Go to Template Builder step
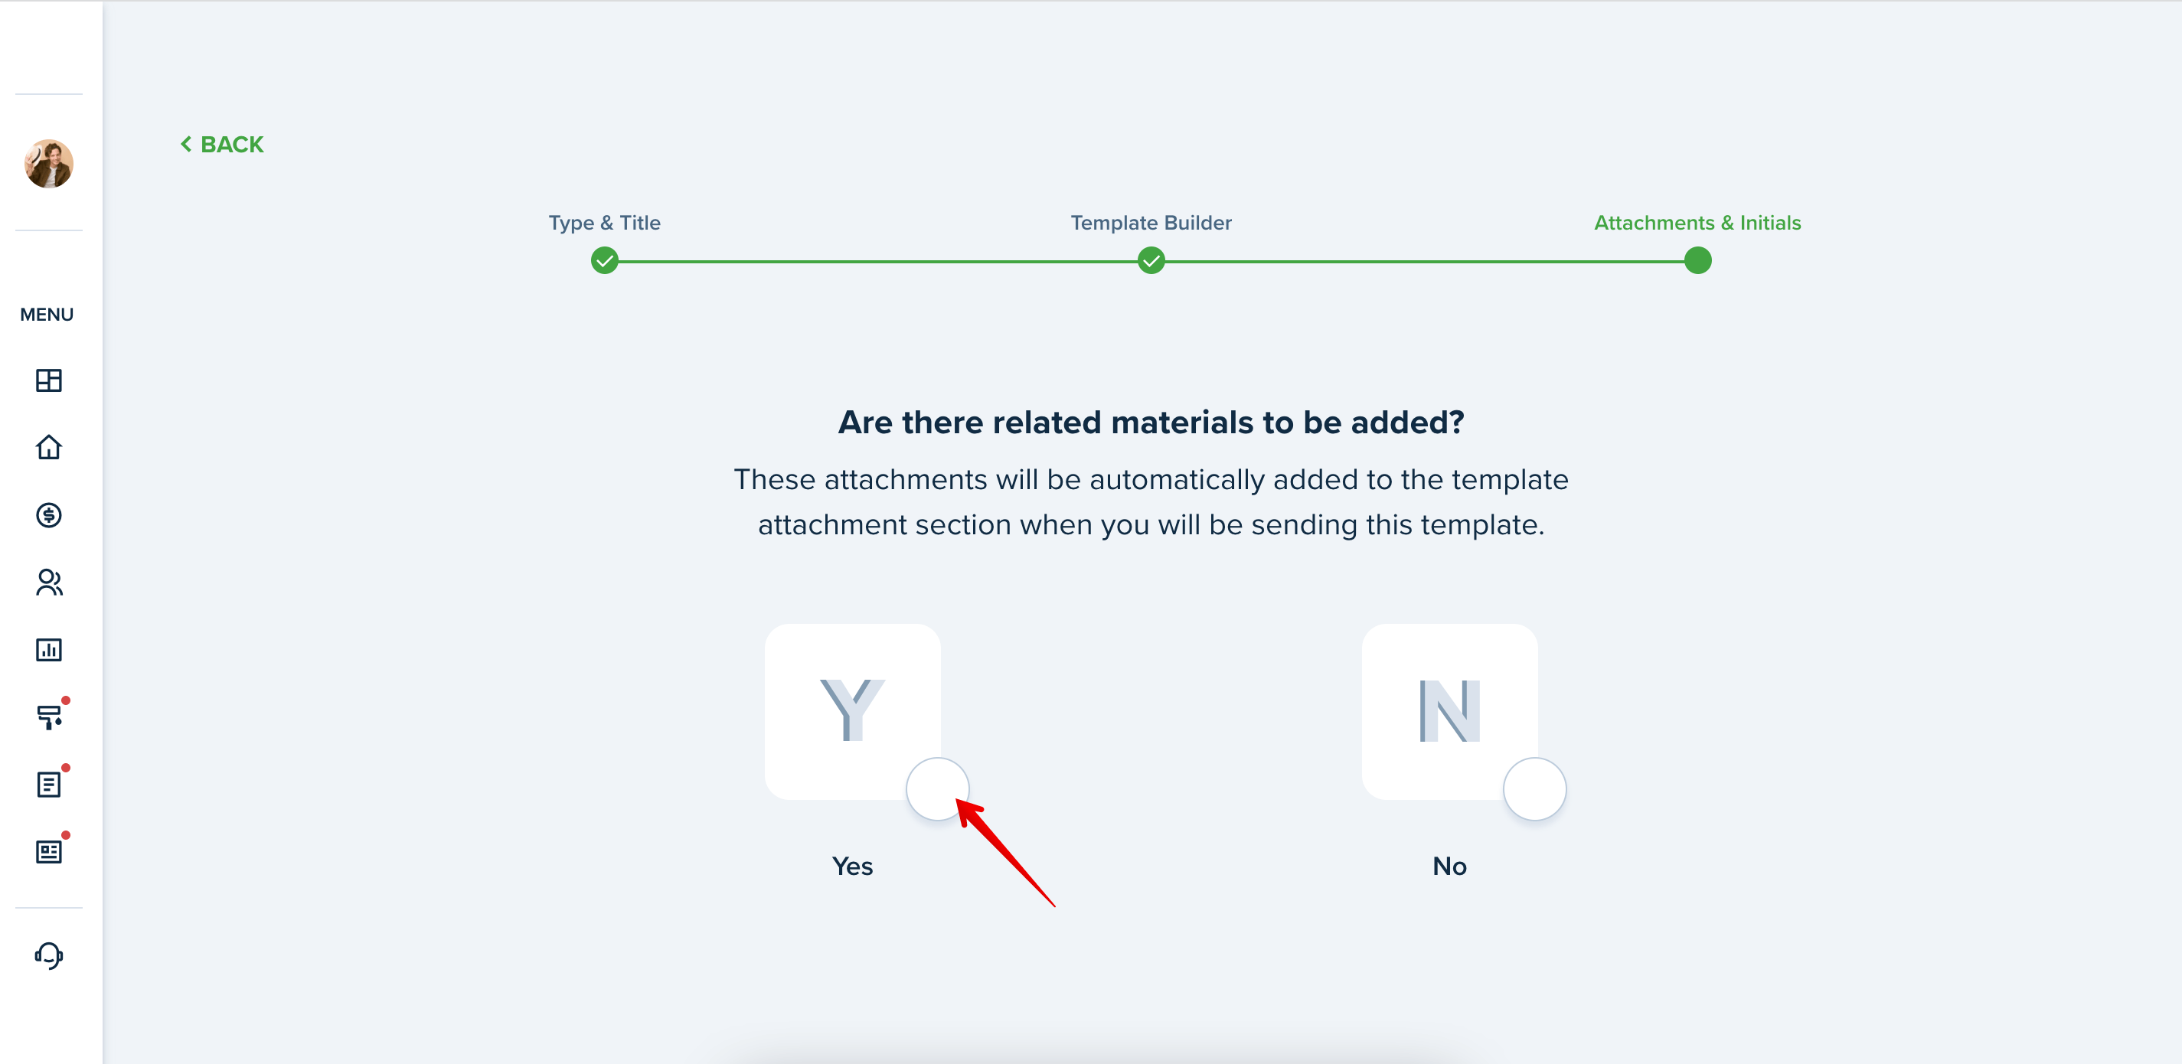The image size is (2182, 1064). [x=1150, y=223]
